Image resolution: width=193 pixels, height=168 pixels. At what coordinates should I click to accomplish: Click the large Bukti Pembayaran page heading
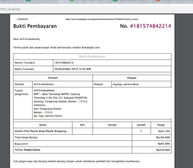point(35,26)
